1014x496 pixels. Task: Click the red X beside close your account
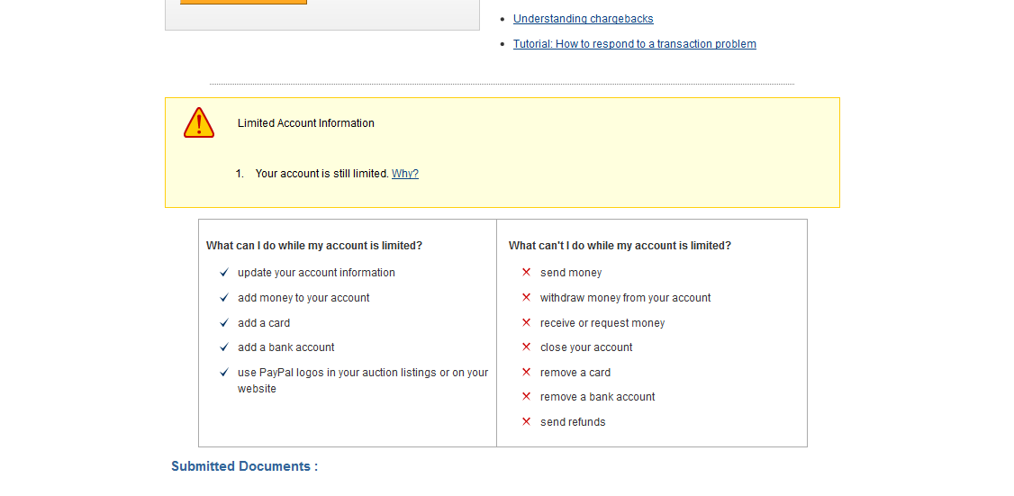point(527,347)
